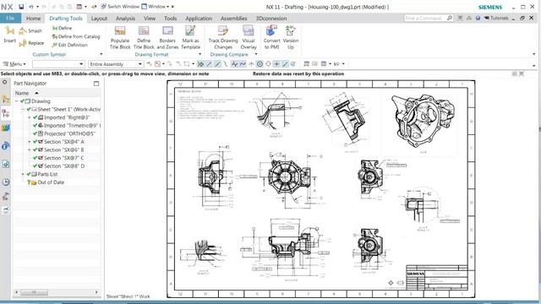Toggle the intersection snap point
Image resolution: width=541 pixels, height=304 pixels.
(x=251, y=64)
